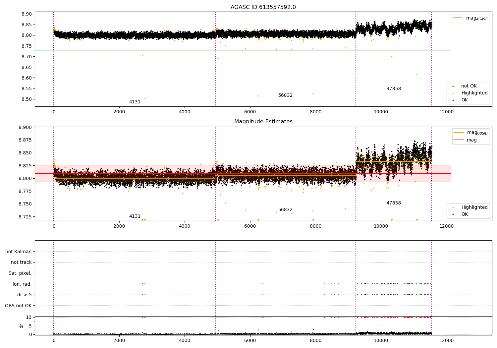Screen dimensions: 497x348
Task: Click 'Highlighted' legend entry in AGASC ID plot
Action: [x=474, y=93]
